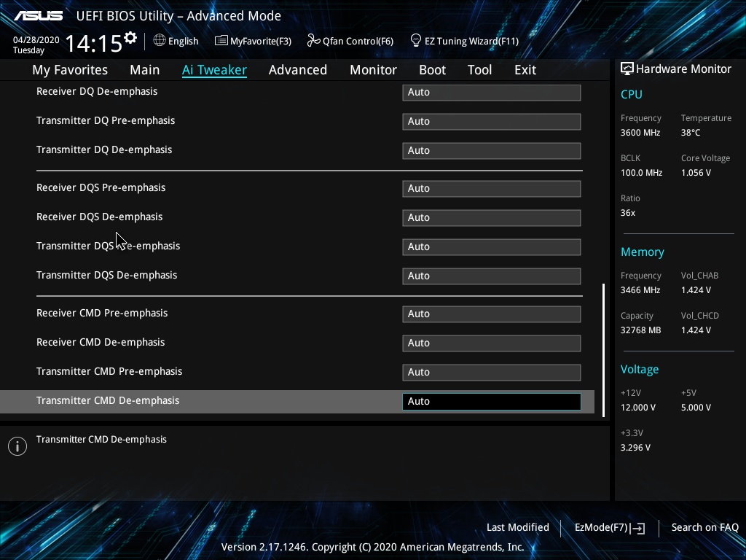
Task: Click CPU temperature value 38°C
Action: [691, 133]
